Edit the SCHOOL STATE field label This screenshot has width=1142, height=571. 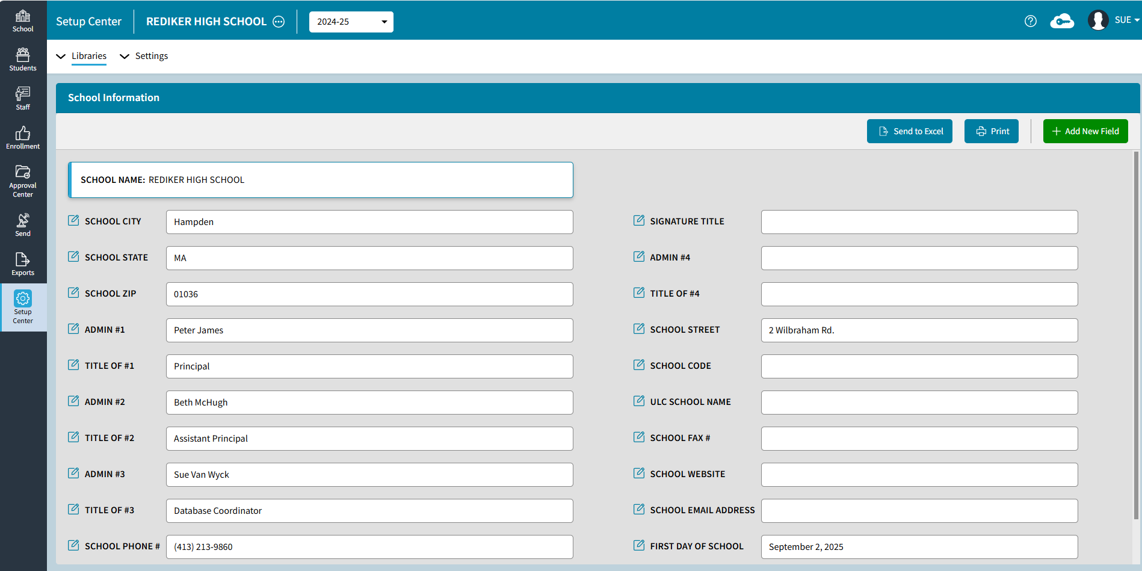tap(73, 256)
